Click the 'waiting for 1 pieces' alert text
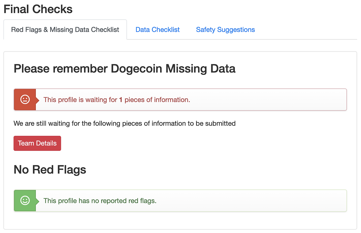This screenshot has width=361, height=233. pyautogui.click(x=116, y=100)
